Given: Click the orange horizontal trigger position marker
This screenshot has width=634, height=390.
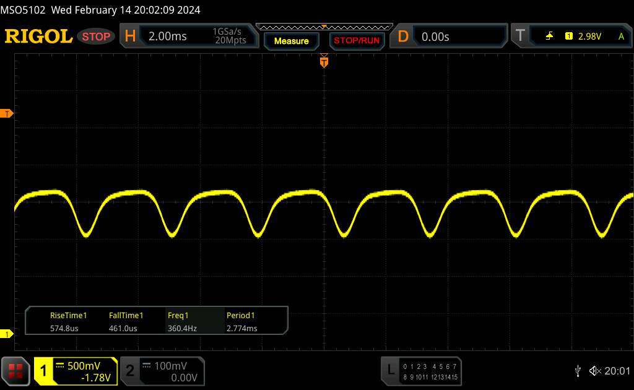Looking at the screenshot, I should [x=324, y=61].
